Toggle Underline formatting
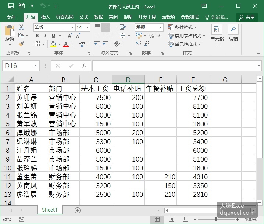Screen dimensions: 264x224 coord(54,36)
